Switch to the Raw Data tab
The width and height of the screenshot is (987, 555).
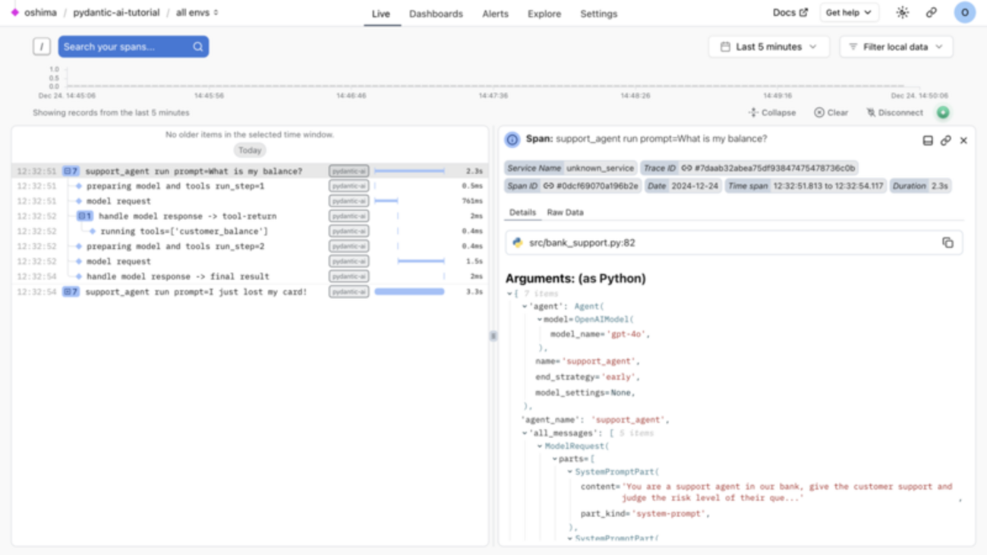tap(566, 213)
